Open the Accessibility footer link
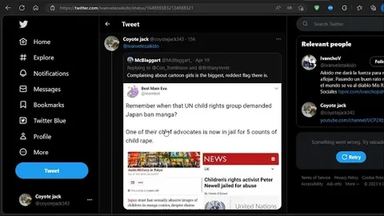 pyautogui.click(x=312, y=184)
